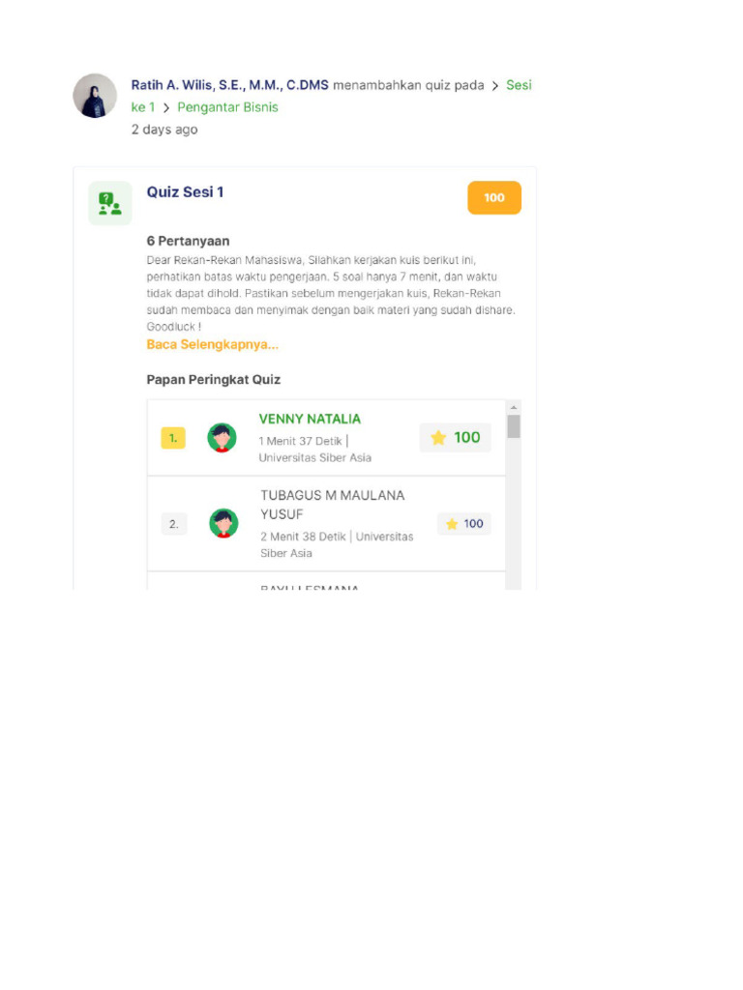
Task: Click the chevron after 'menambahkan quiz pada'
Action: (x=495, y=85)
